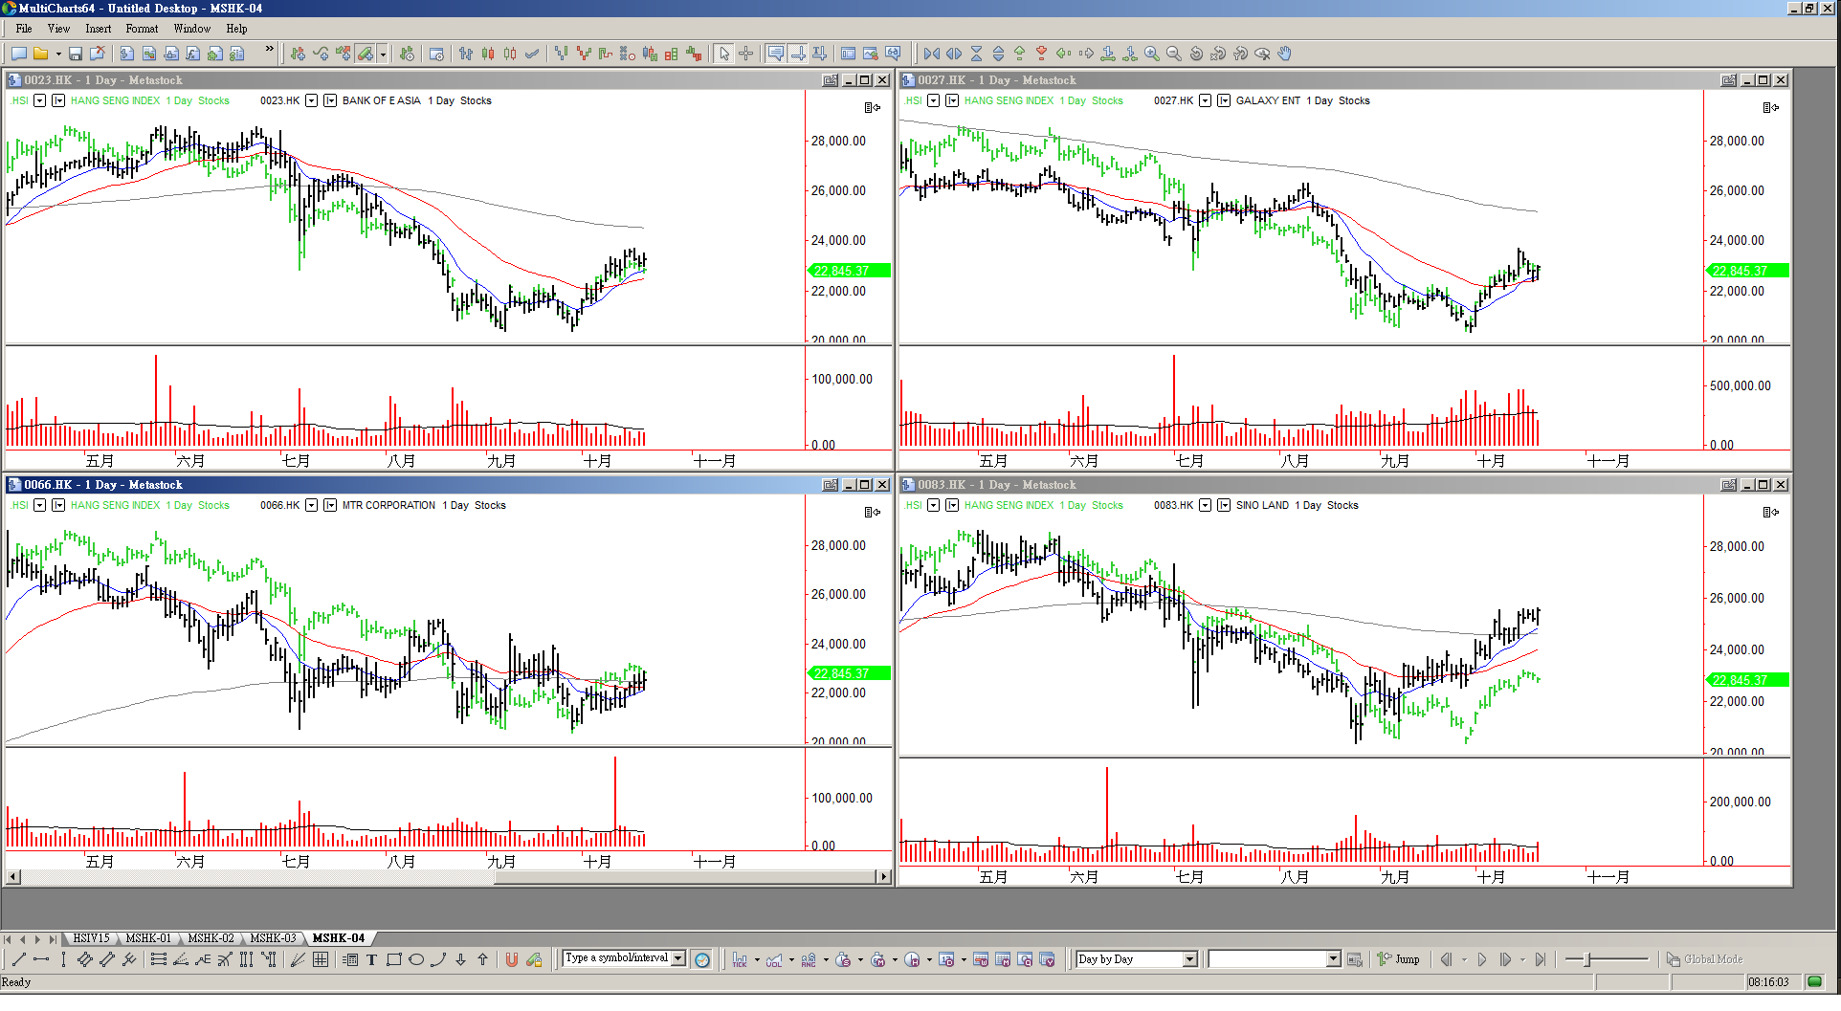Switch to the MSHK-02 workspace tab
Screen dimensions: 1841x1011
pyautogui.click(x=211, y=938)
